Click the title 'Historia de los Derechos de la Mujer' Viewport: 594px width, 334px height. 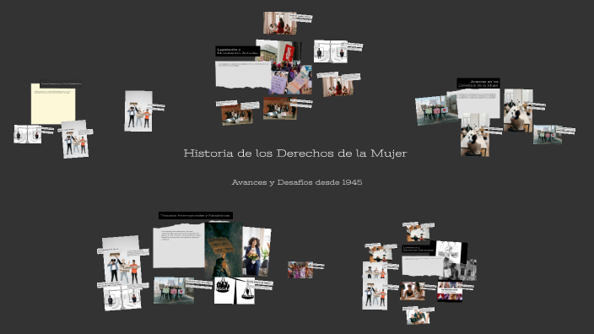click(295, 153)
